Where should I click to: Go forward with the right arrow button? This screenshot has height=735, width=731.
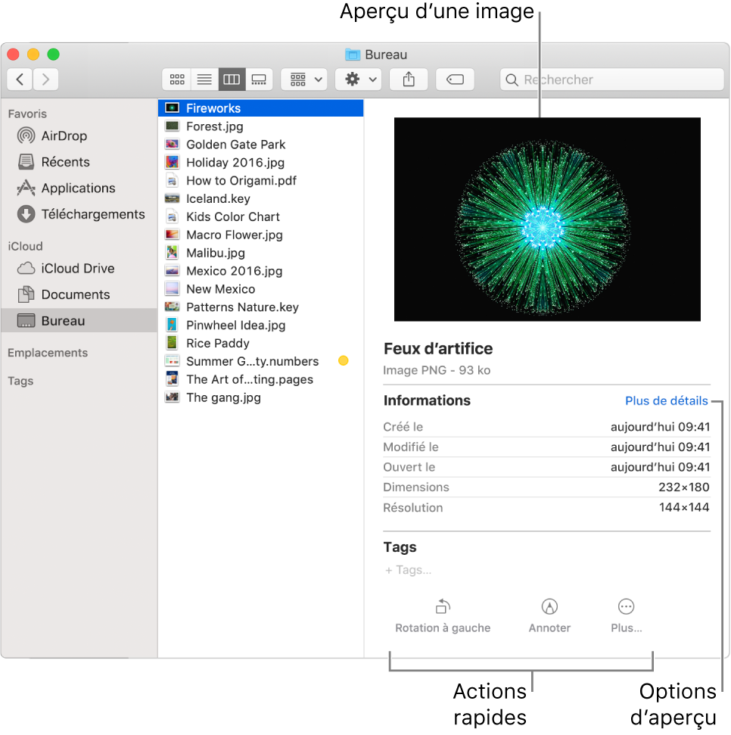click(x=45, y=79)
